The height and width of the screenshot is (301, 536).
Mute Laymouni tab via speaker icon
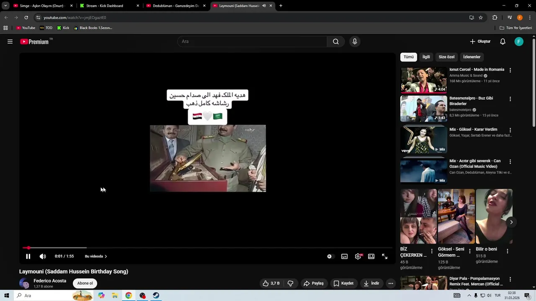point(264,6)
